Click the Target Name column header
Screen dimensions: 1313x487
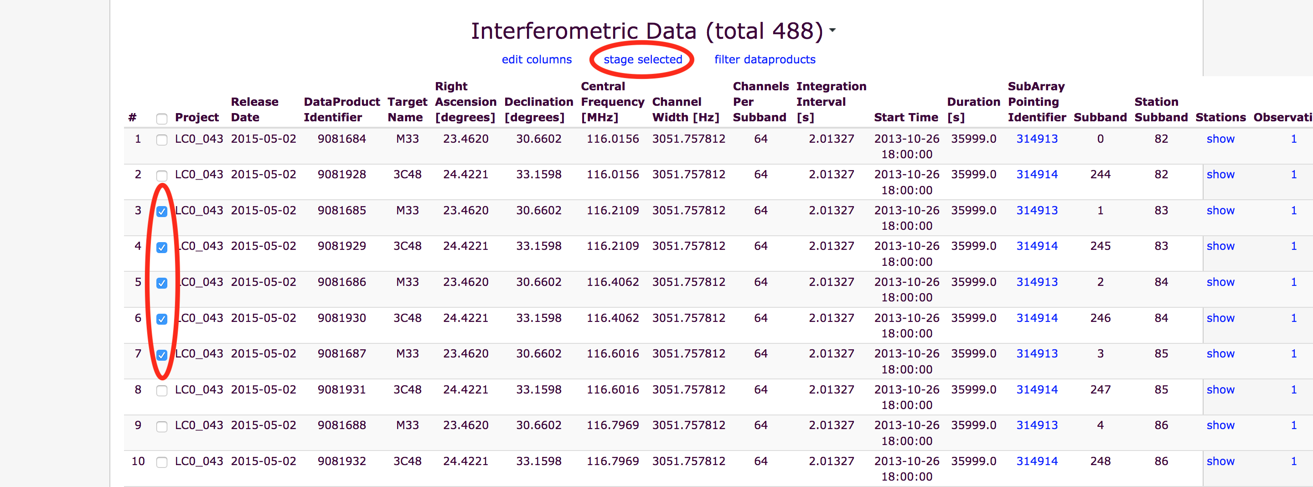click(407, 109)
